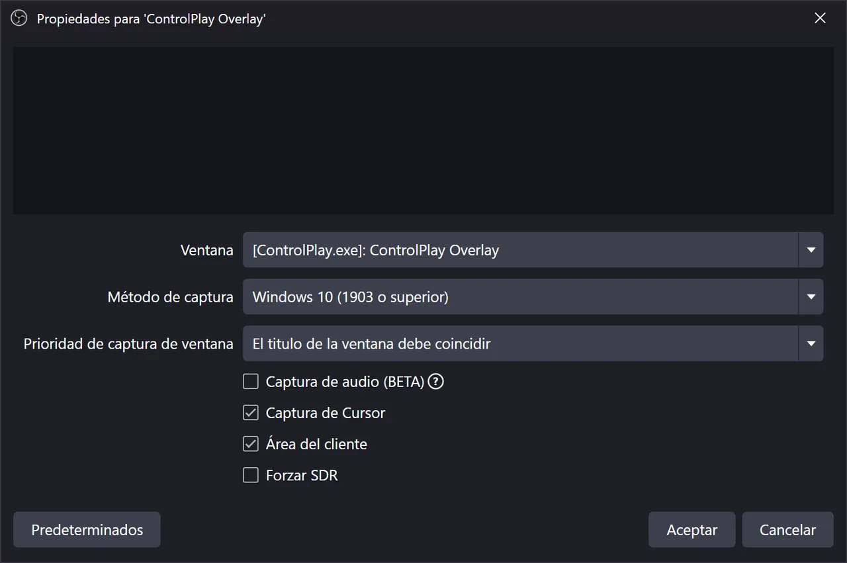Enable Forzar SDR checkbox

click(251, 475)
